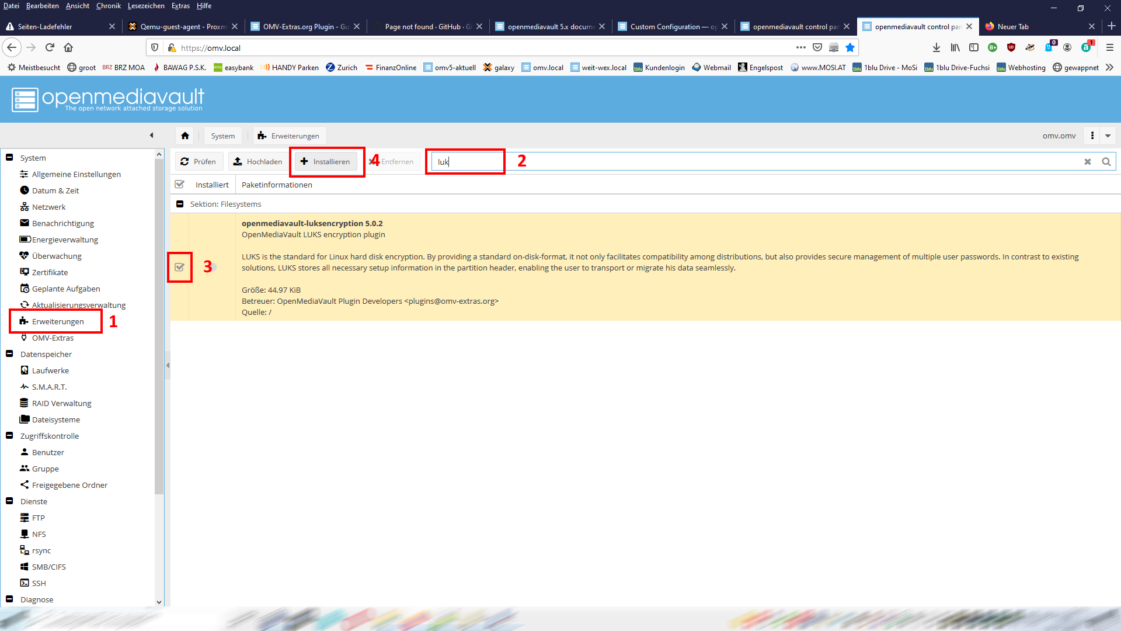This screenshot has height=631, width=1121.
Task: Open FTP service settings
Action: click(x=38, y=518)
